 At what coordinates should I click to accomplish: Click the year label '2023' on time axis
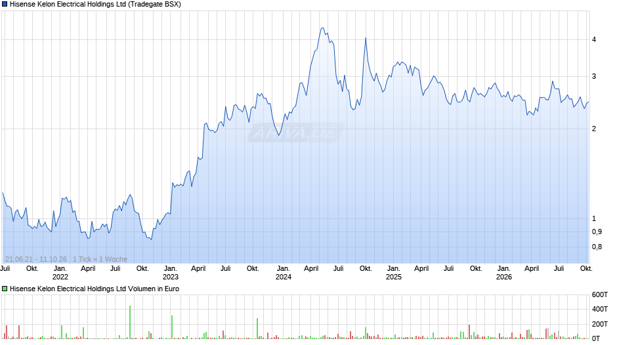tap(171, 277)
